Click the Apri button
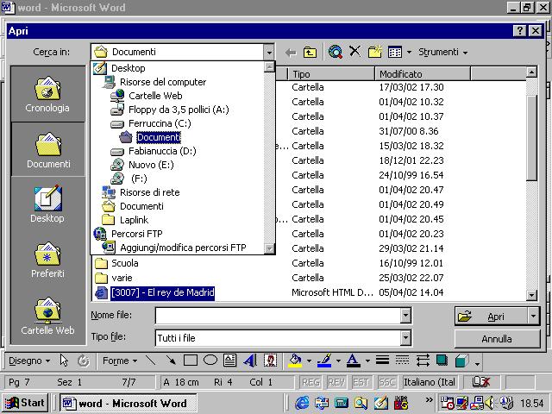 pos(492,317)
